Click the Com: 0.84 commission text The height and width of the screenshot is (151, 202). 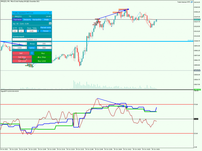click(x=24, y=24)
